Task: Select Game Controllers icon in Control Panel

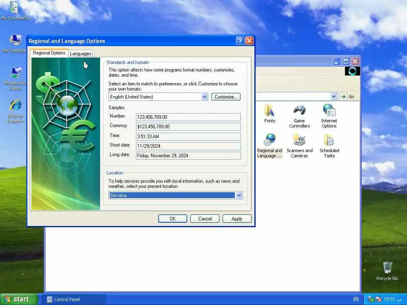Action: pyautogui.click(x=299, y=116)
